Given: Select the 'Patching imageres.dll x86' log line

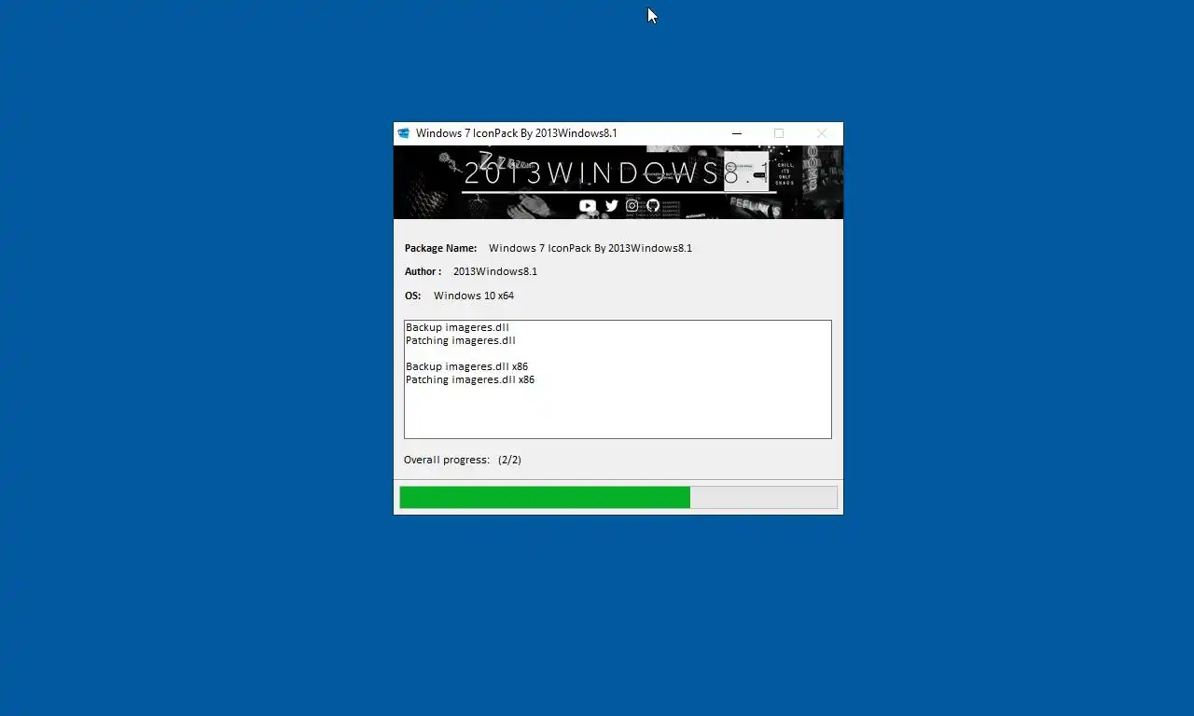Looking at the screenshot, I should tap(470, 379).
